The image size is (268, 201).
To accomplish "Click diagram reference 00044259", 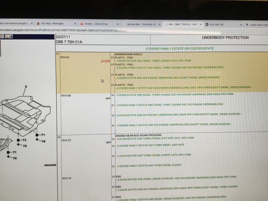I will (50, 165).
